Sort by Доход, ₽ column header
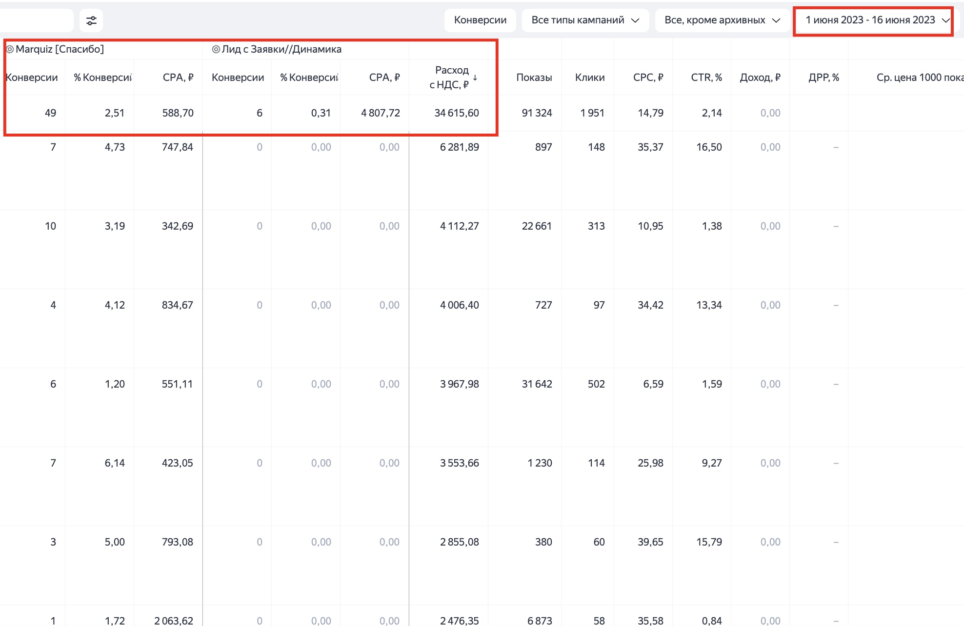Image resolution: width=964 pixels, height=626 pixels. pyautogui.click(x=760, y=78)
